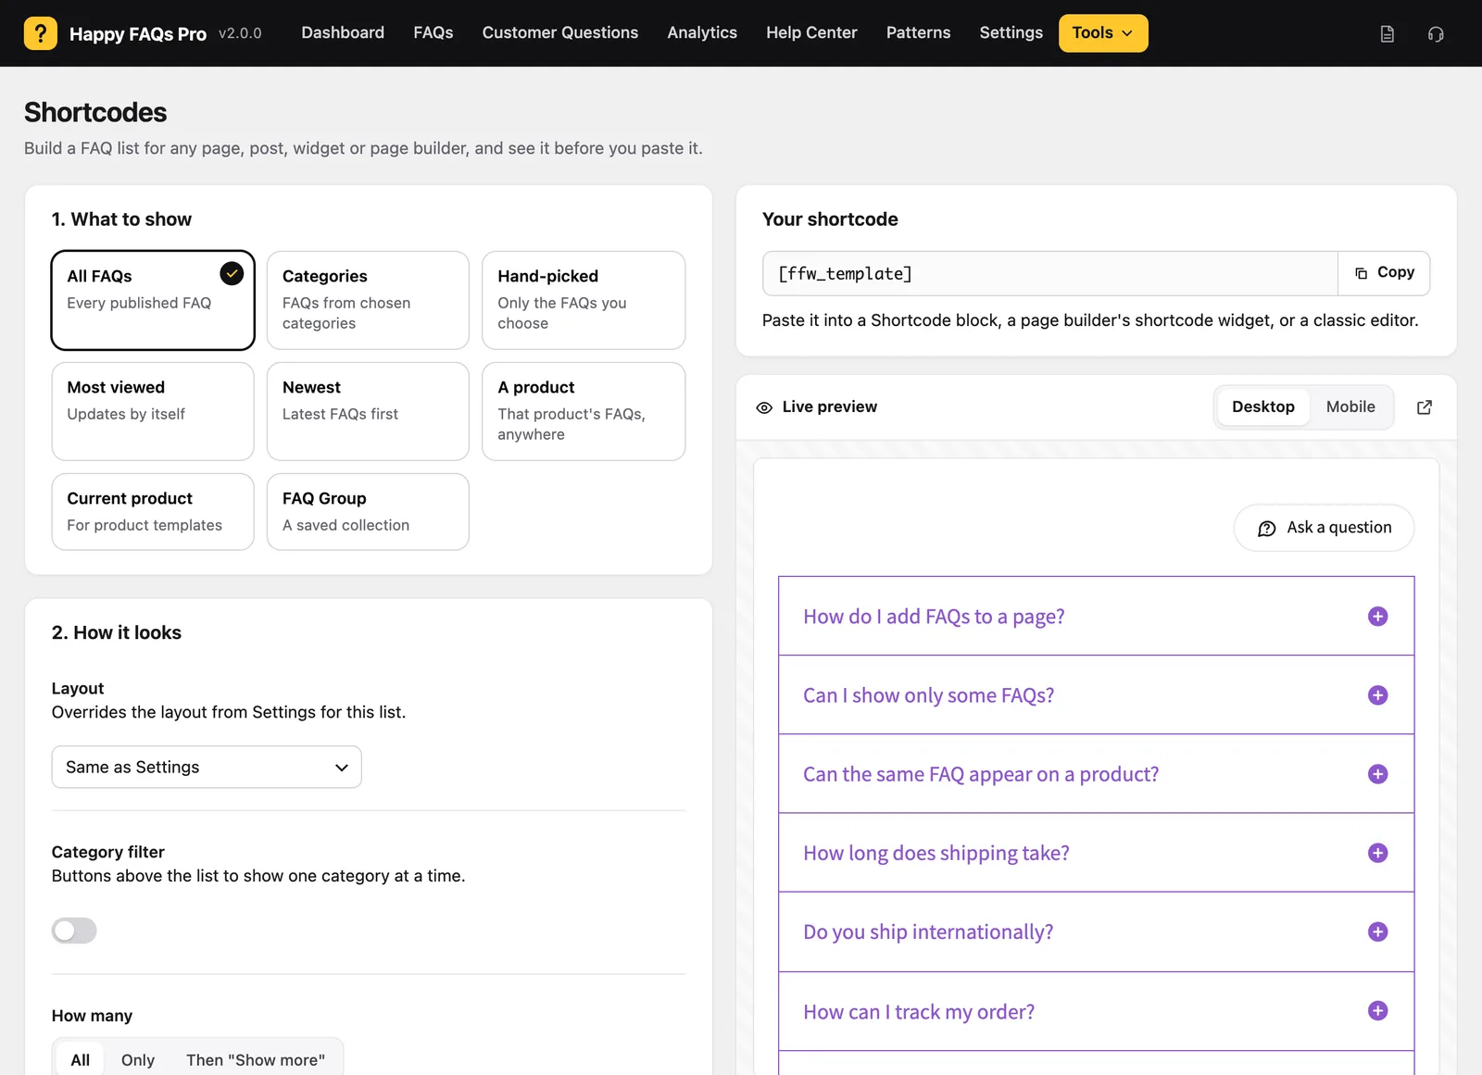Open the Layout 'Same as Settings' dropdown
The width and height of the screenshot is (1482, 1075).
pyautogui.click(x=207, y=768)
